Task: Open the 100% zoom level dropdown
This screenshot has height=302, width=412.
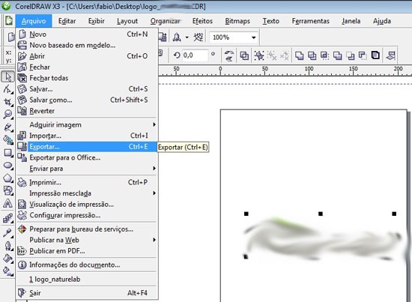Action: 253,37
